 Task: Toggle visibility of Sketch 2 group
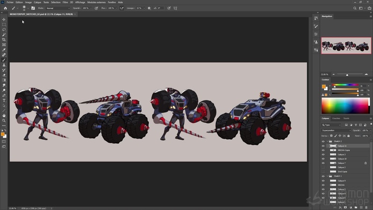pos(323,141)
